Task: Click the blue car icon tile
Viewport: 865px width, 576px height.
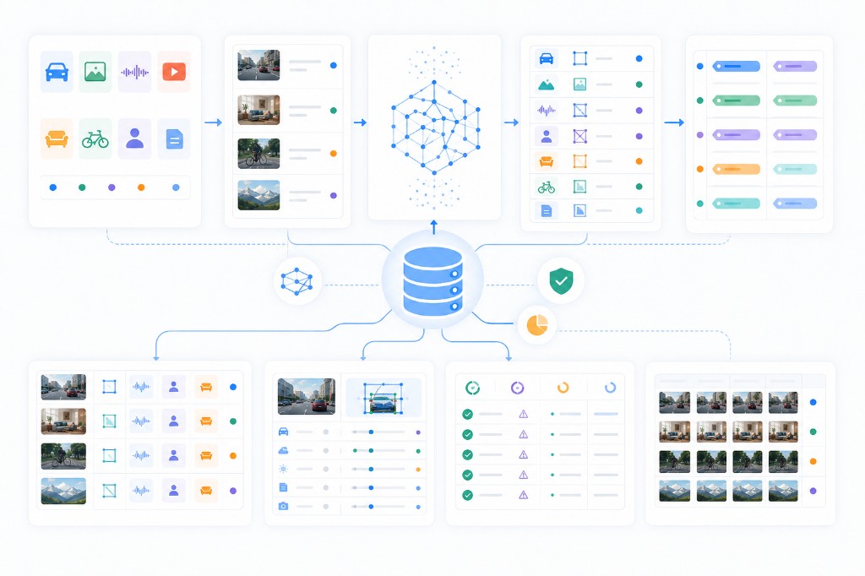Action: coord(57,72)
